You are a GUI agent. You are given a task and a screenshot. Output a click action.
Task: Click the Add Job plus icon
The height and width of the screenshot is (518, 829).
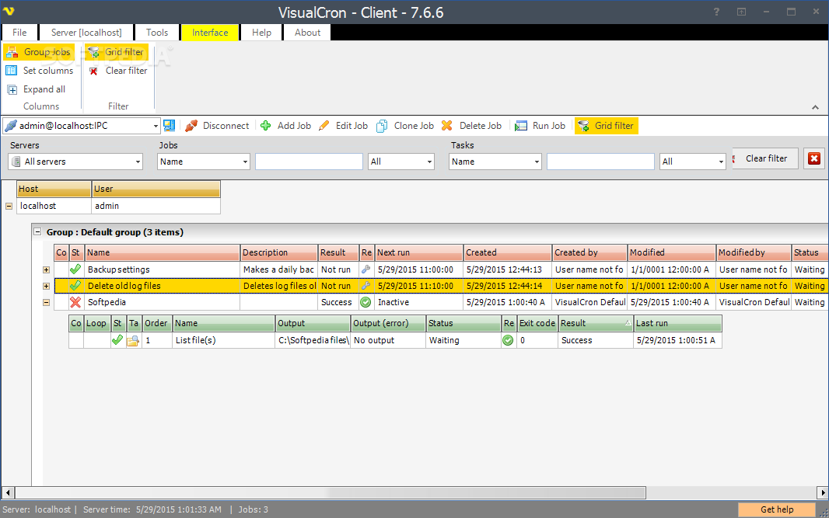pyautogui.click(x=266, y=126)
